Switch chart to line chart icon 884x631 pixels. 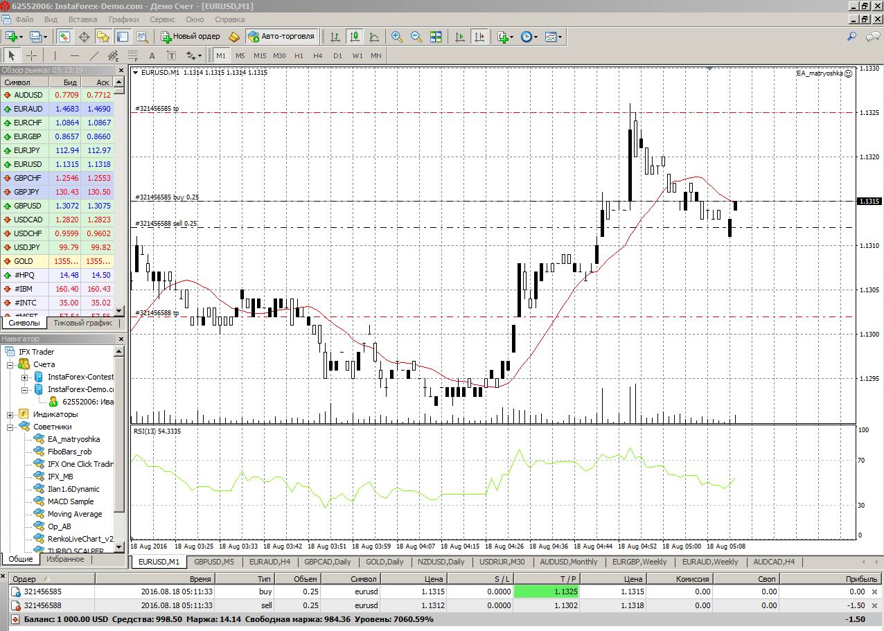coord(374,37)
